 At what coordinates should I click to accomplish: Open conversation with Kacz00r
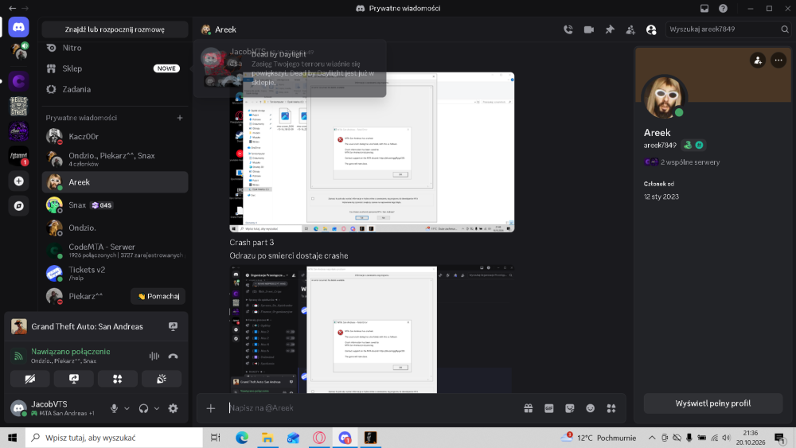pos(115,137)
